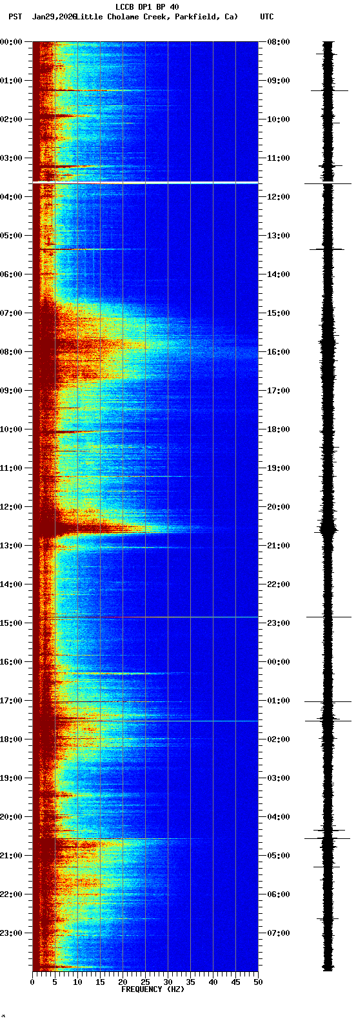
Task: Click the '03:00' UTC time label on right axis
Action: click(x=279, y=778)
